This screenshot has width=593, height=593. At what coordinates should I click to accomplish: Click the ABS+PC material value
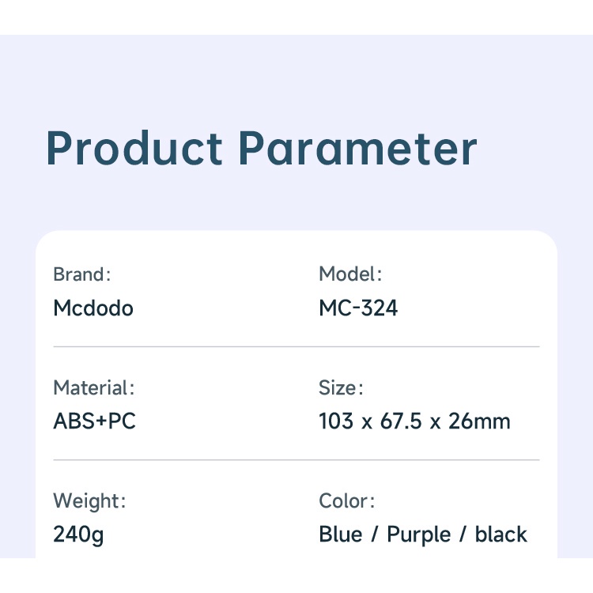point(94,421)
